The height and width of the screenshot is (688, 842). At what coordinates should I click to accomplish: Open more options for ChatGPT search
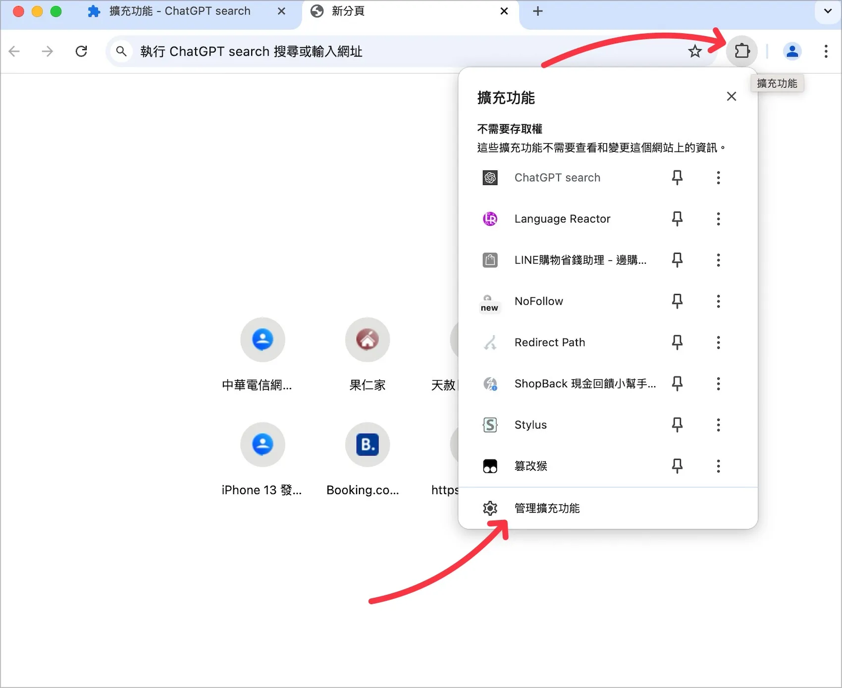pos(718,177)
